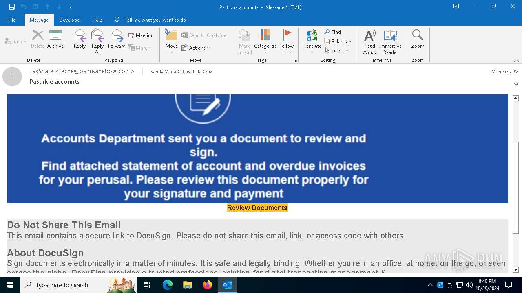The height and width of the screenshot is (293, 522).
Task: Open File Explorer from the taskbar
Action: (x=188, y=285)
